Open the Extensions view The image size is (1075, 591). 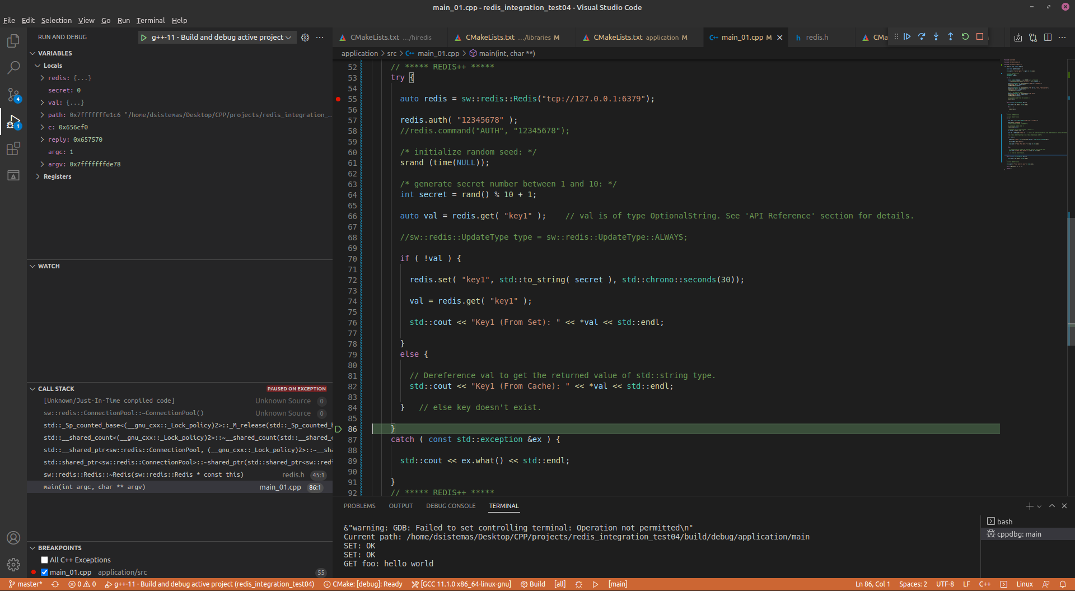[13, 148]
